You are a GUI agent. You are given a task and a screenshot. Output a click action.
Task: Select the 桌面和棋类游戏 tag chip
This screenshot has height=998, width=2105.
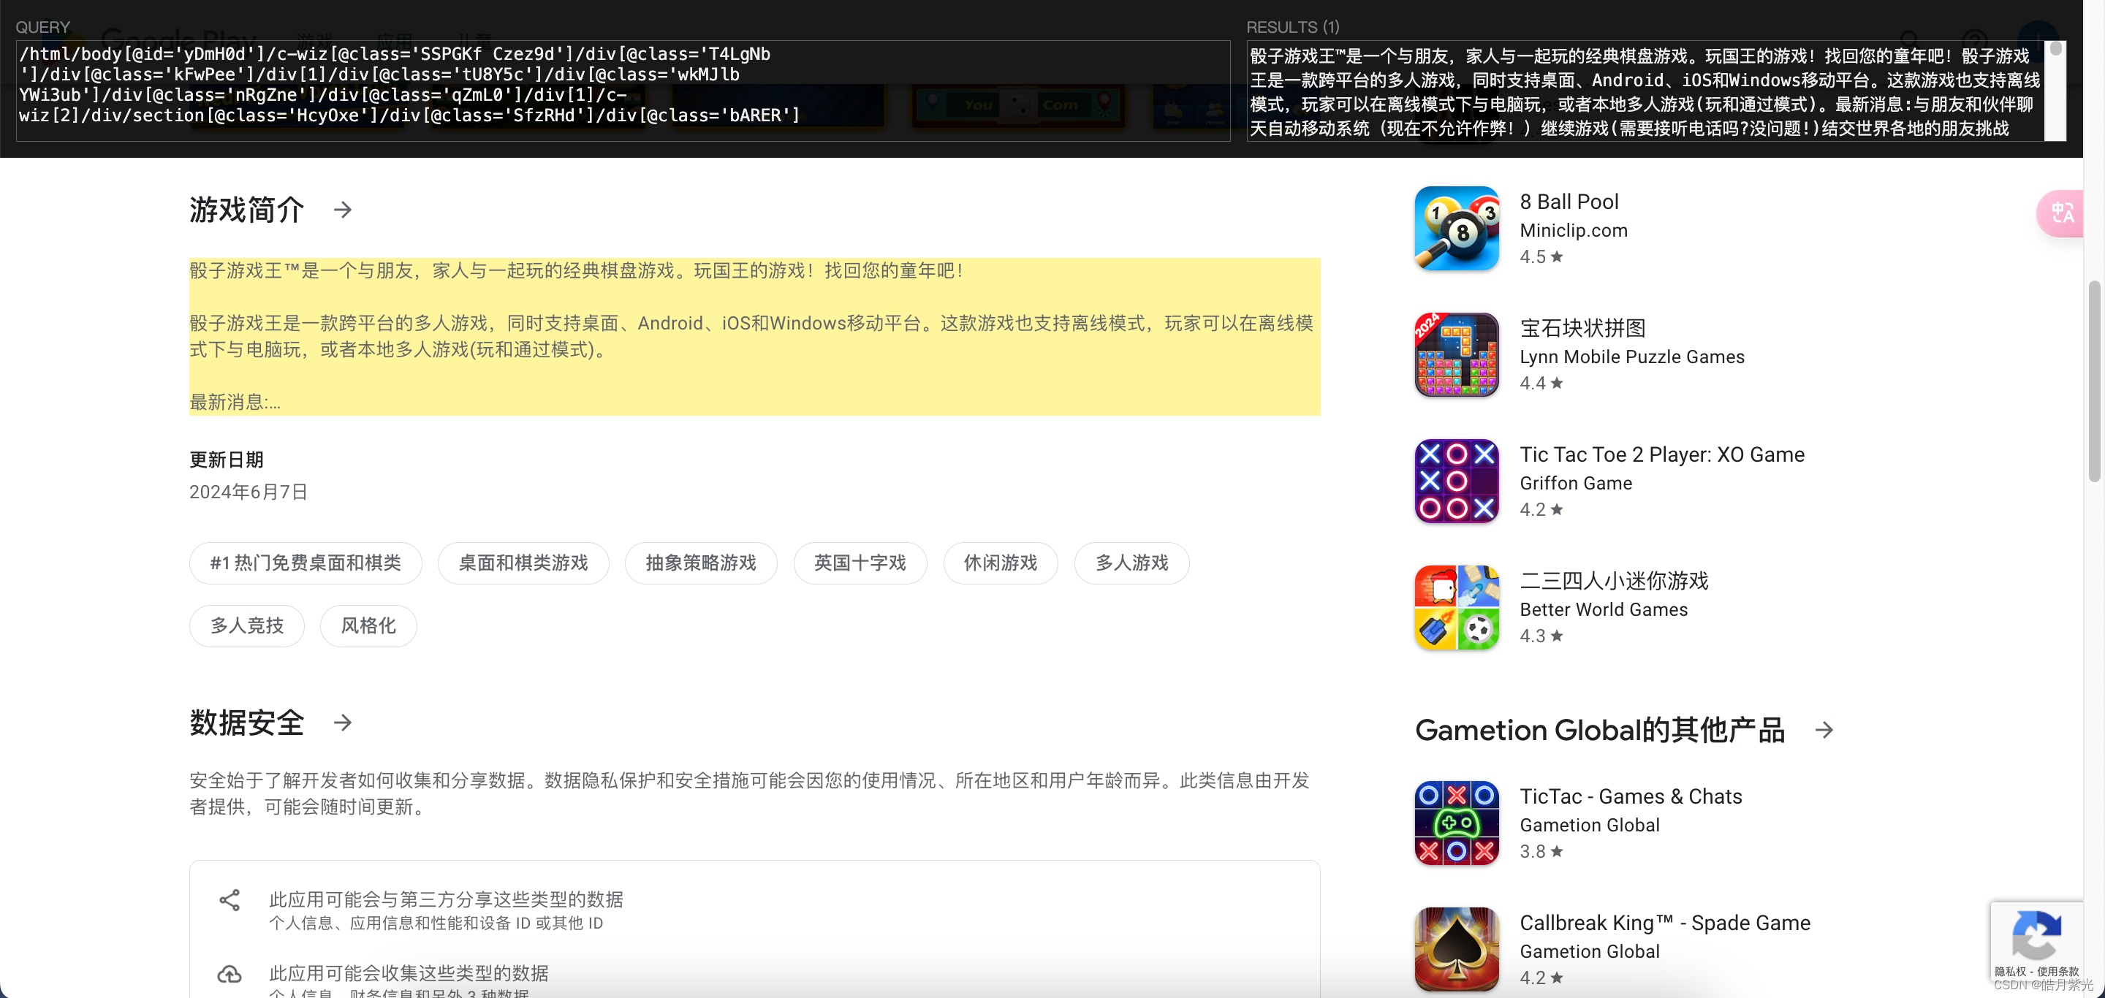(523, 563)
